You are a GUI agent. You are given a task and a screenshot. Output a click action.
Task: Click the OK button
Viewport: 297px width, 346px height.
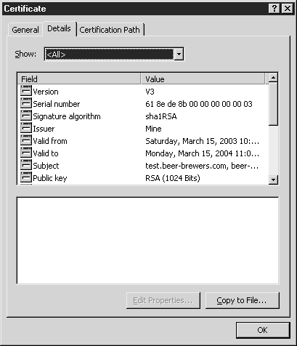[263, 330]
